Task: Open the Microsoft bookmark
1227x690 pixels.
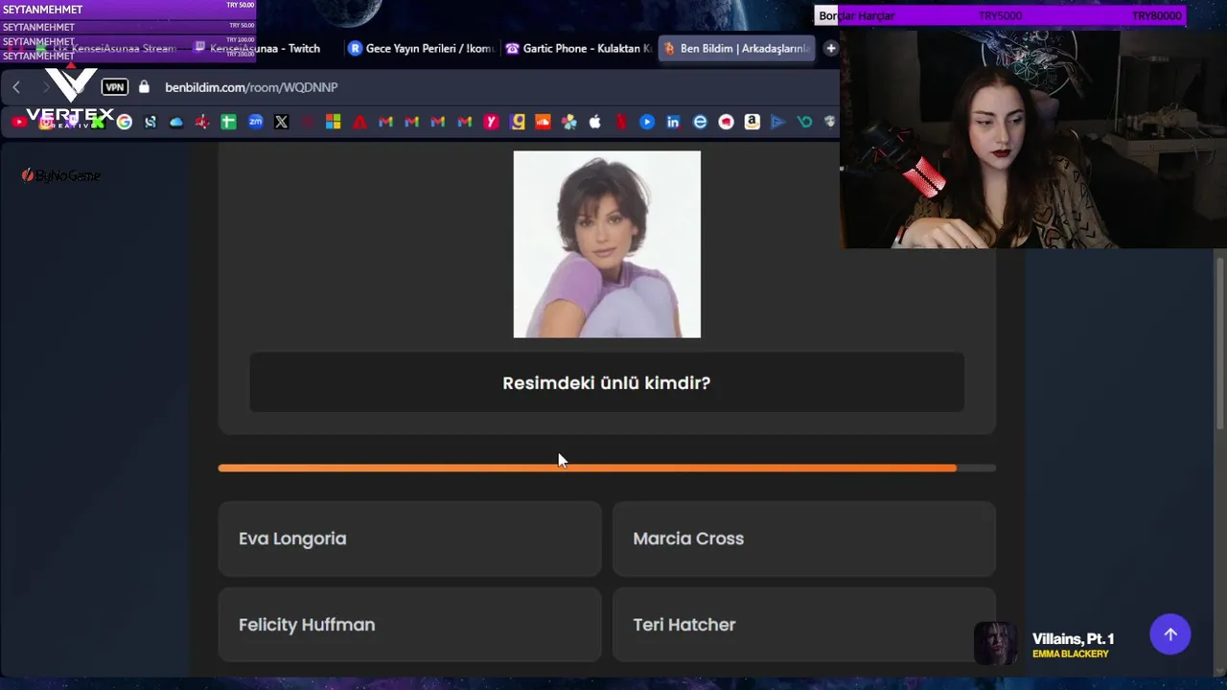Action: 333,122
